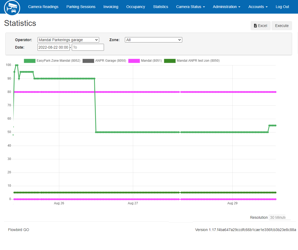Click the To date field
This screenshot has height=250, width=298.
(88, 47)
